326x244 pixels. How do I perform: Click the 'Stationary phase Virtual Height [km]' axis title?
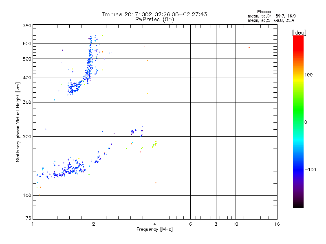pyautogui.click(x=18, y=122)
